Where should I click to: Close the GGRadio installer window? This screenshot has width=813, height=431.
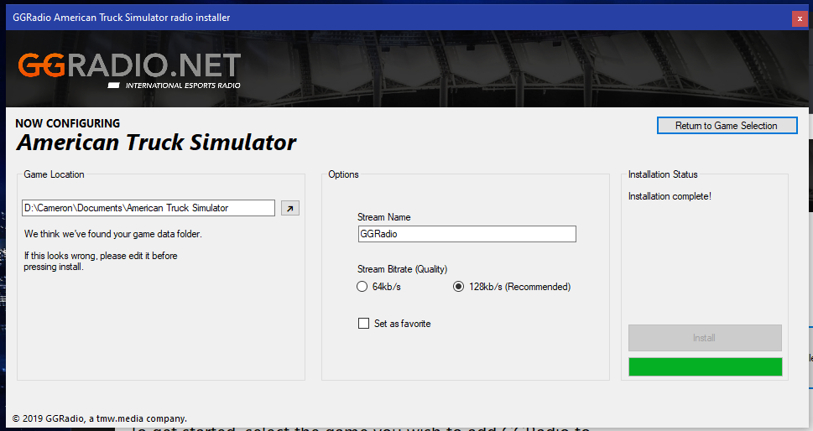point(799,18)
